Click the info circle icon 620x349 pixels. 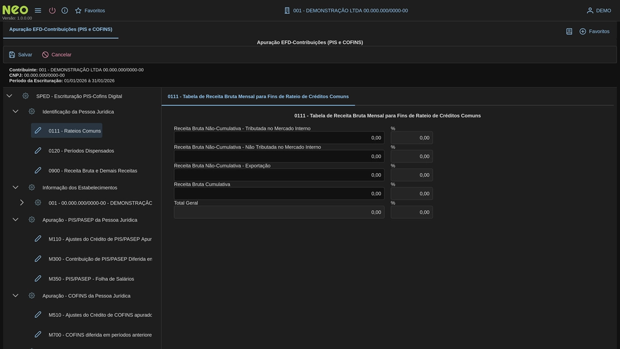[65, 11]
